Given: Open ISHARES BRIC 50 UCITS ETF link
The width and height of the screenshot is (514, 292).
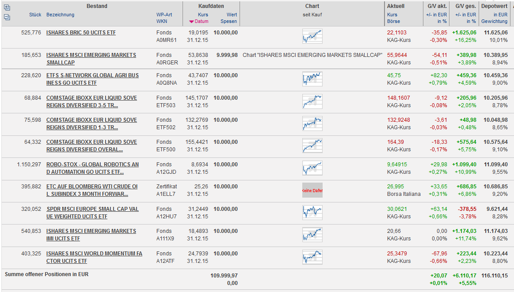Looking at the screenshot, I should (x=81, y=33).
